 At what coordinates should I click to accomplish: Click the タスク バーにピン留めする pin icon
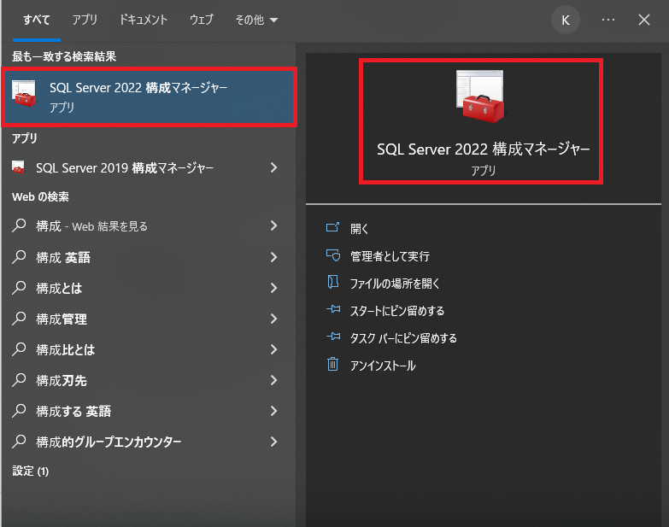coord(333,337)
